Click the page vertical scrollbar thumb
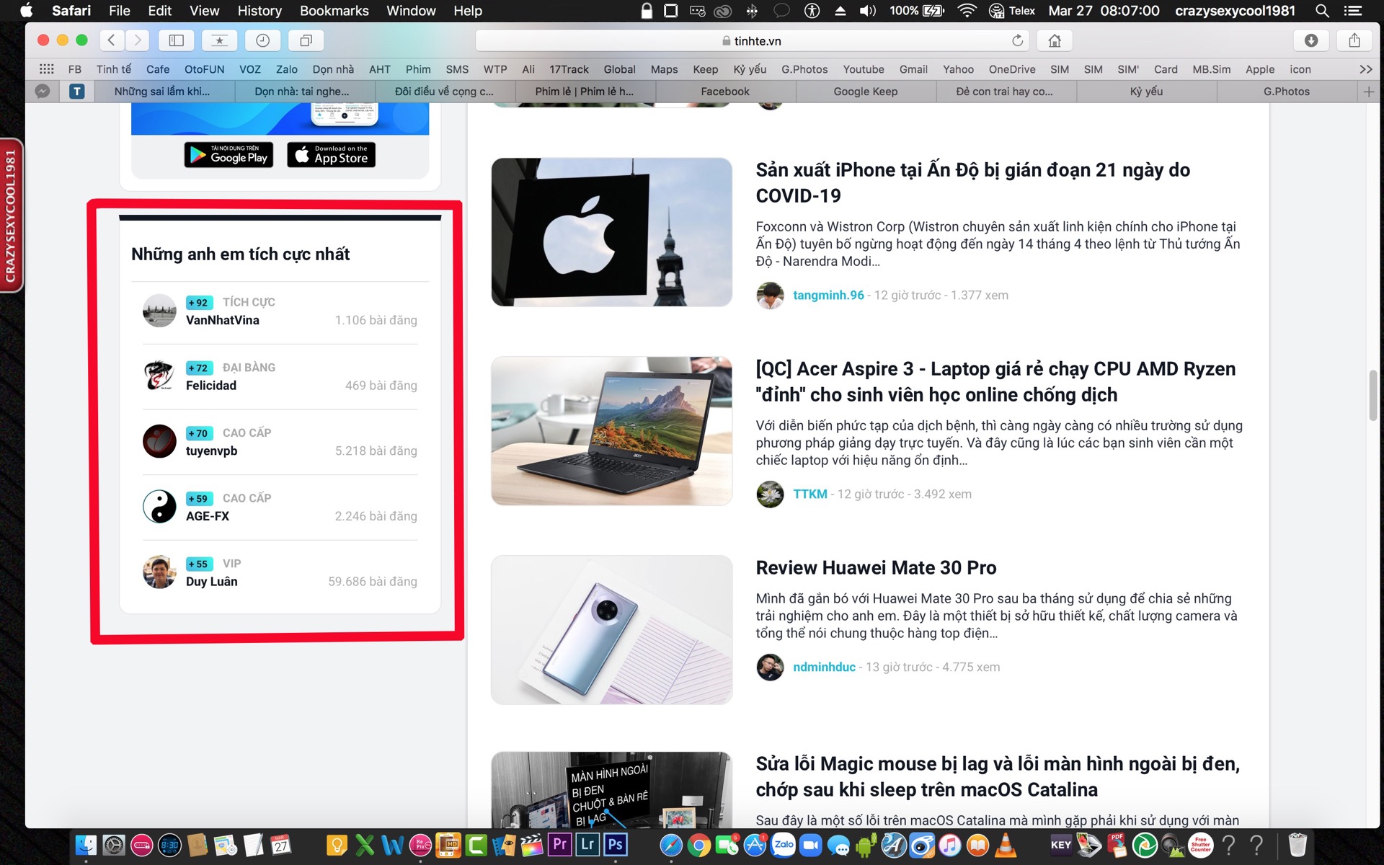Screen dimensions: 1384x865 [1373, 395]
